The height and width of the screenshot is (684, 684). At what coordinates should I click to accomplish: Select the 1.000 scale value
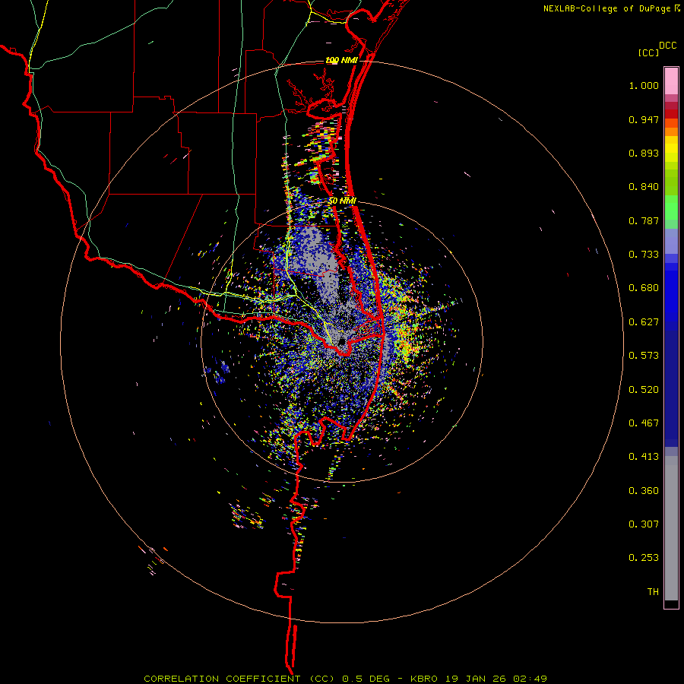(644, 85)
